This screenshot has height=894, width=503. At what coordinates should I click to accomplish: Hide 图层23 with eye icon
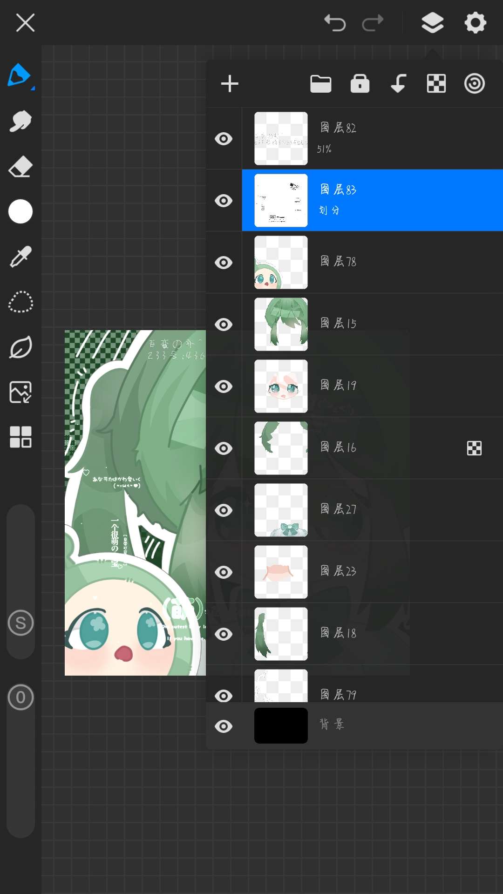(x=224, y=572)
